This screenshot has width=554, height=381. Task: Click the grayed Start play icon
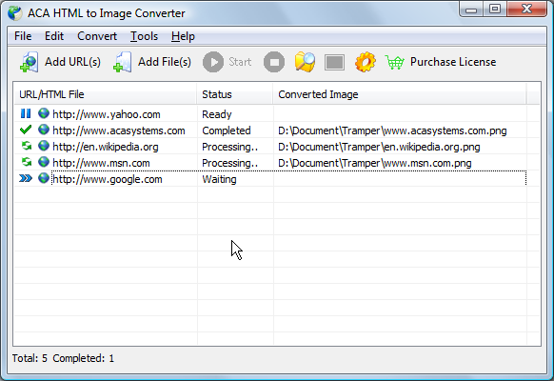[213, 62]
